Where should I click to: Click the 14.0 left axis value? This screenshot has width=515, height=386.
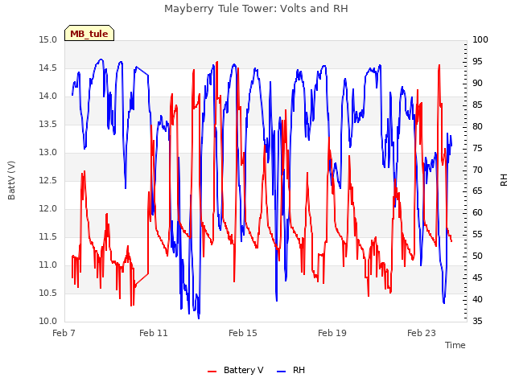48,96
